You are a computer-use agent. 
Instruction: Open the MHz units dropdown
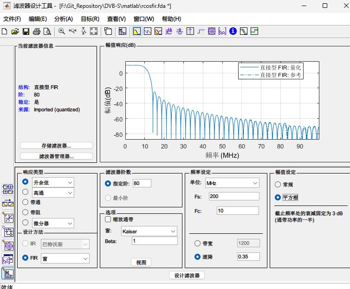tap(232, 183)
